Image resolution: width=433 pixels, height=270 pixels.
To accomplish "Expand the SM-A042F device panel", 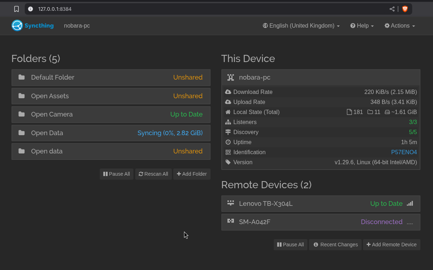I will (x=321, y=222).
